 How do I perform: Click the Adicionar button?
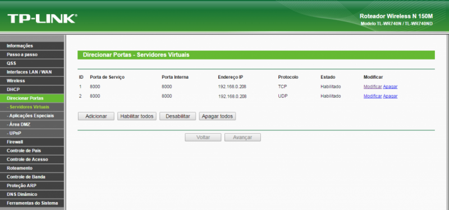point(96,116)
